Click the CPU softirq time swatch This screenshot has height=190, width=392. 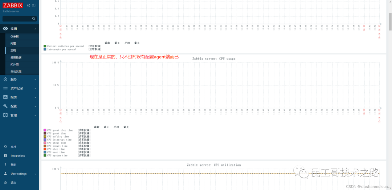pos(45,137)
